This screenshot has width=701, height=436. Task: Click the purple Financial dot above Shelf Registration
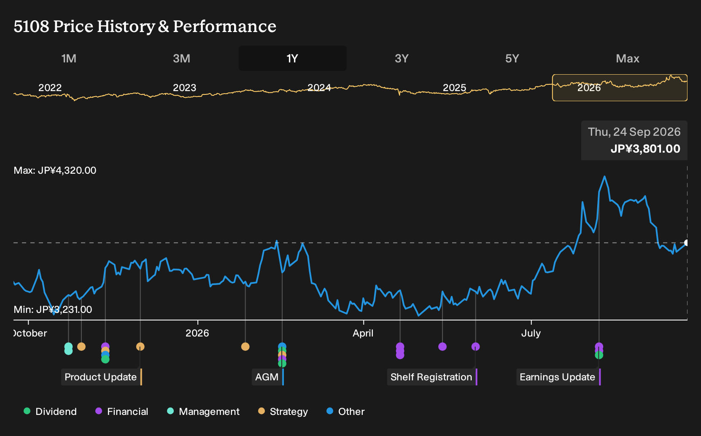coord(476,347)
